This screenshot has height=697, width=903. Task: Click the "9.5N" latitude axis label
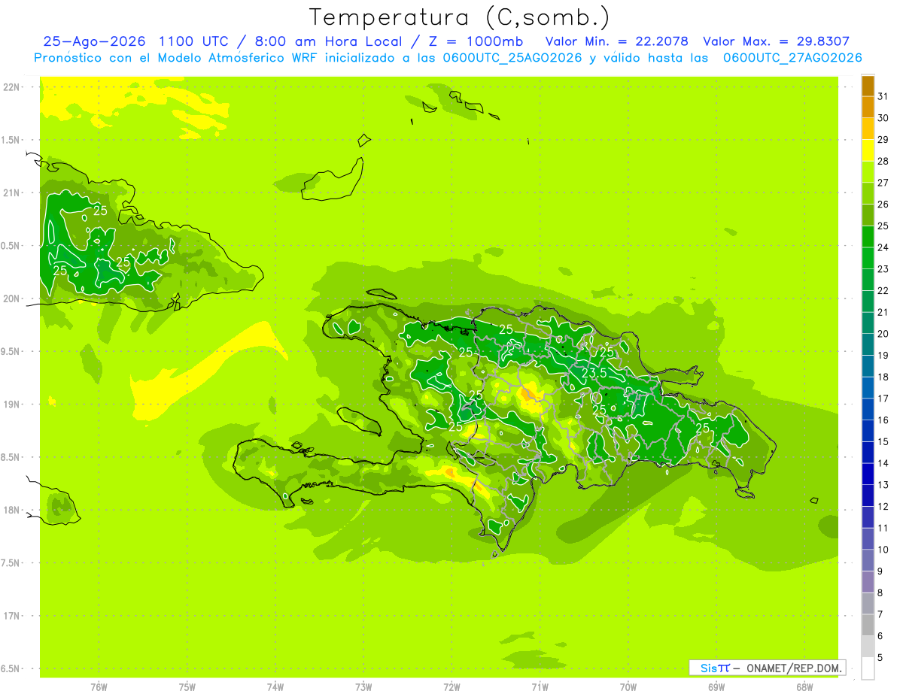point(11,351)
